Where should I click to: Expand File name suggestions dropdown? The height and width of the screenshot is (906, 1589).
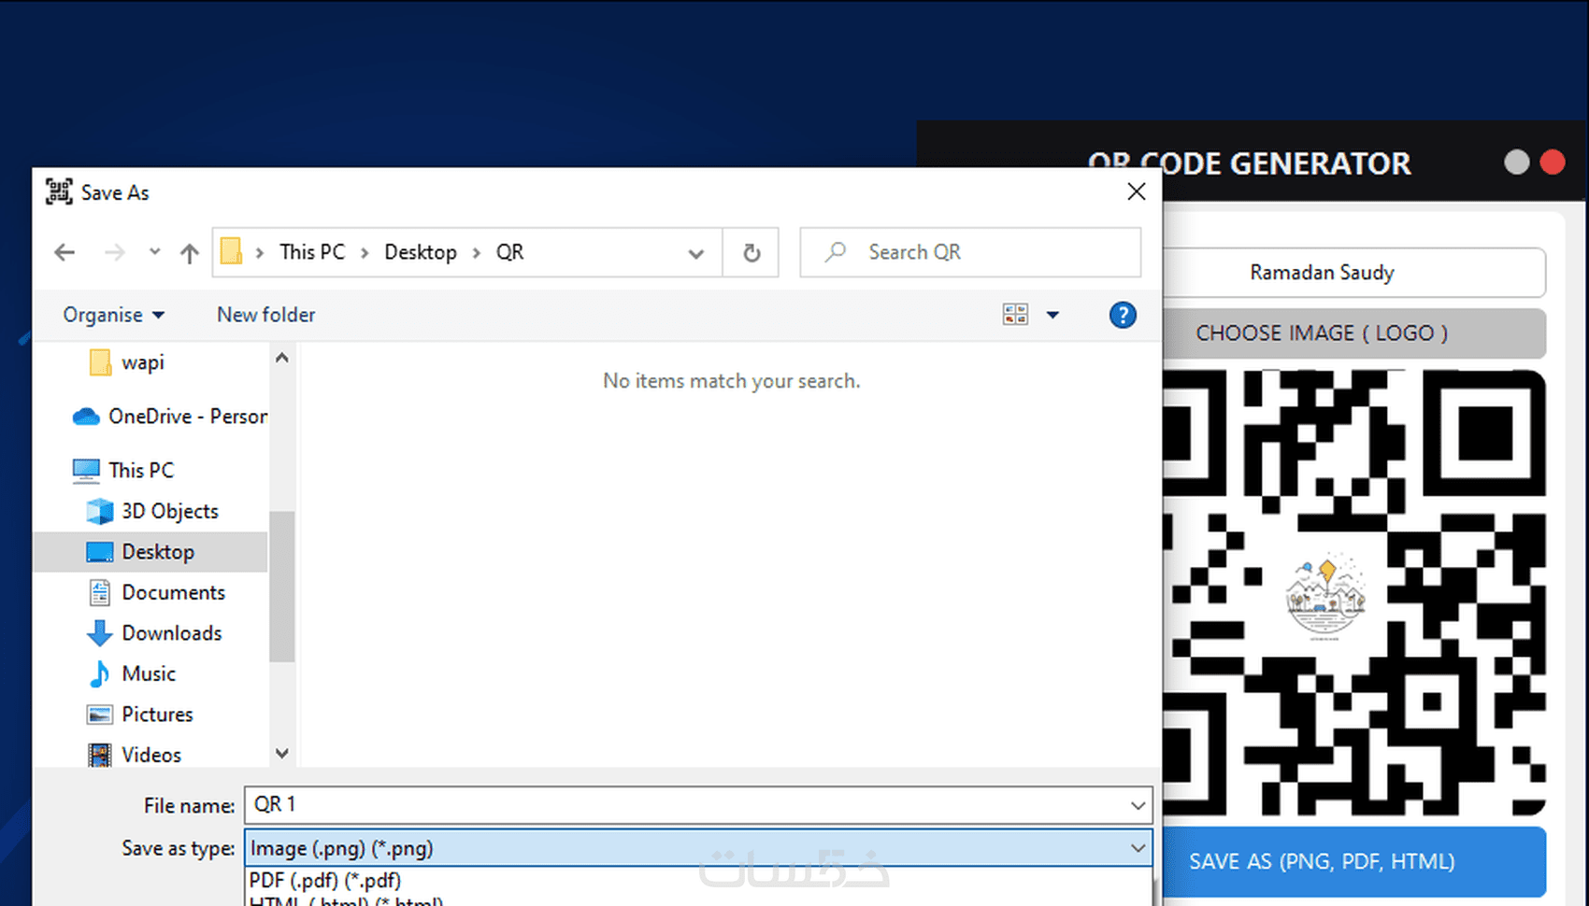point(1138,805)
